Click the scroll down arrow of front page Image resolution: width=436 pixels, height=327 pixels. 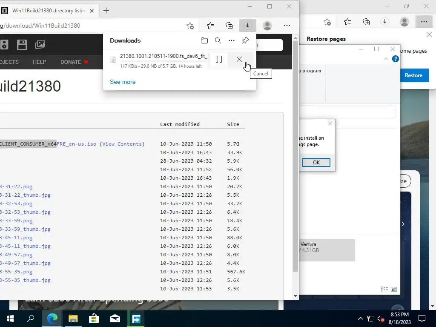coord(295,296)
